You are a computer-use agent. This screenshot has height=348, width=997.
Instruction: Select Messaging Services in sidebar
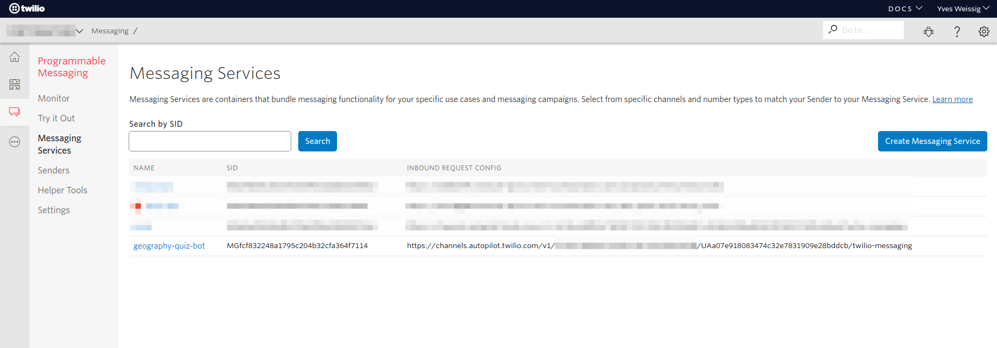(x=59, y=144)
